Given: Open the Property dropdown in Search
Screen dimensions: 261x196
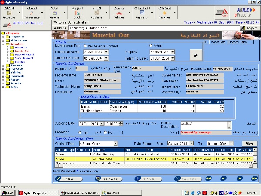Looking at the screenshot, I should pyautogui.click(x=173, y=52).
